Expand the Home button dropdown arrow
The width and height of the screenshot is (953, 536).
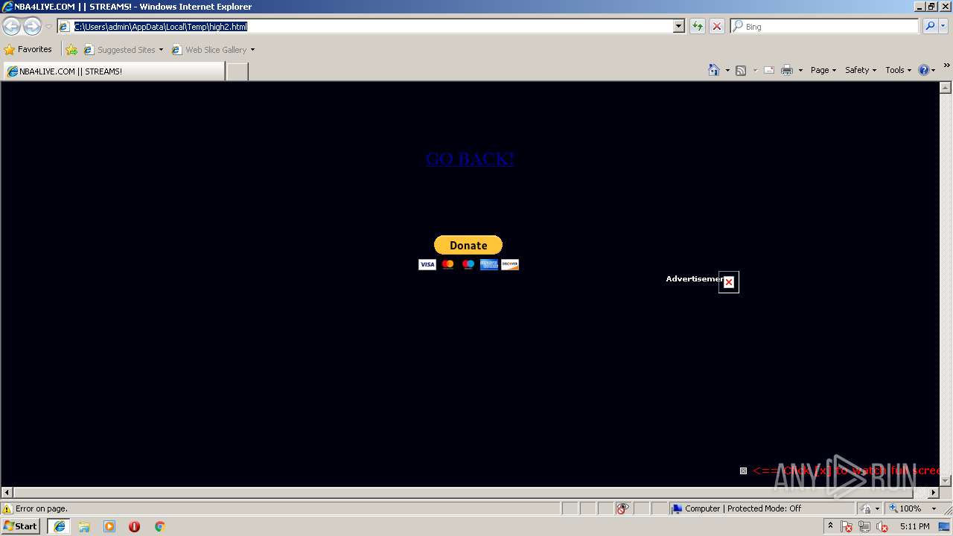pos(727,70)
